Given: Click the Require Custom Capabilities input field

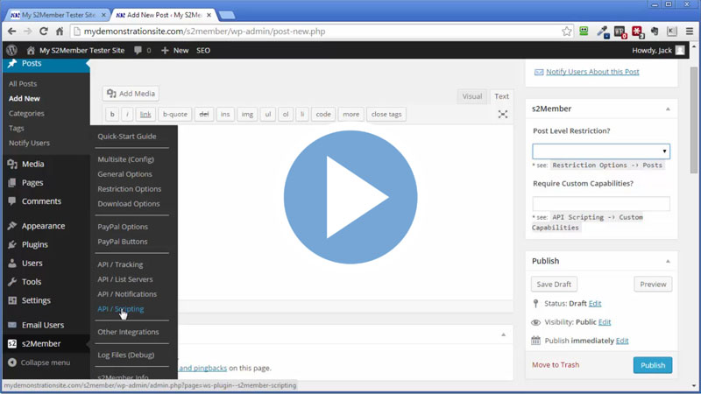Looking at the screenshot, I should point(601,204).
